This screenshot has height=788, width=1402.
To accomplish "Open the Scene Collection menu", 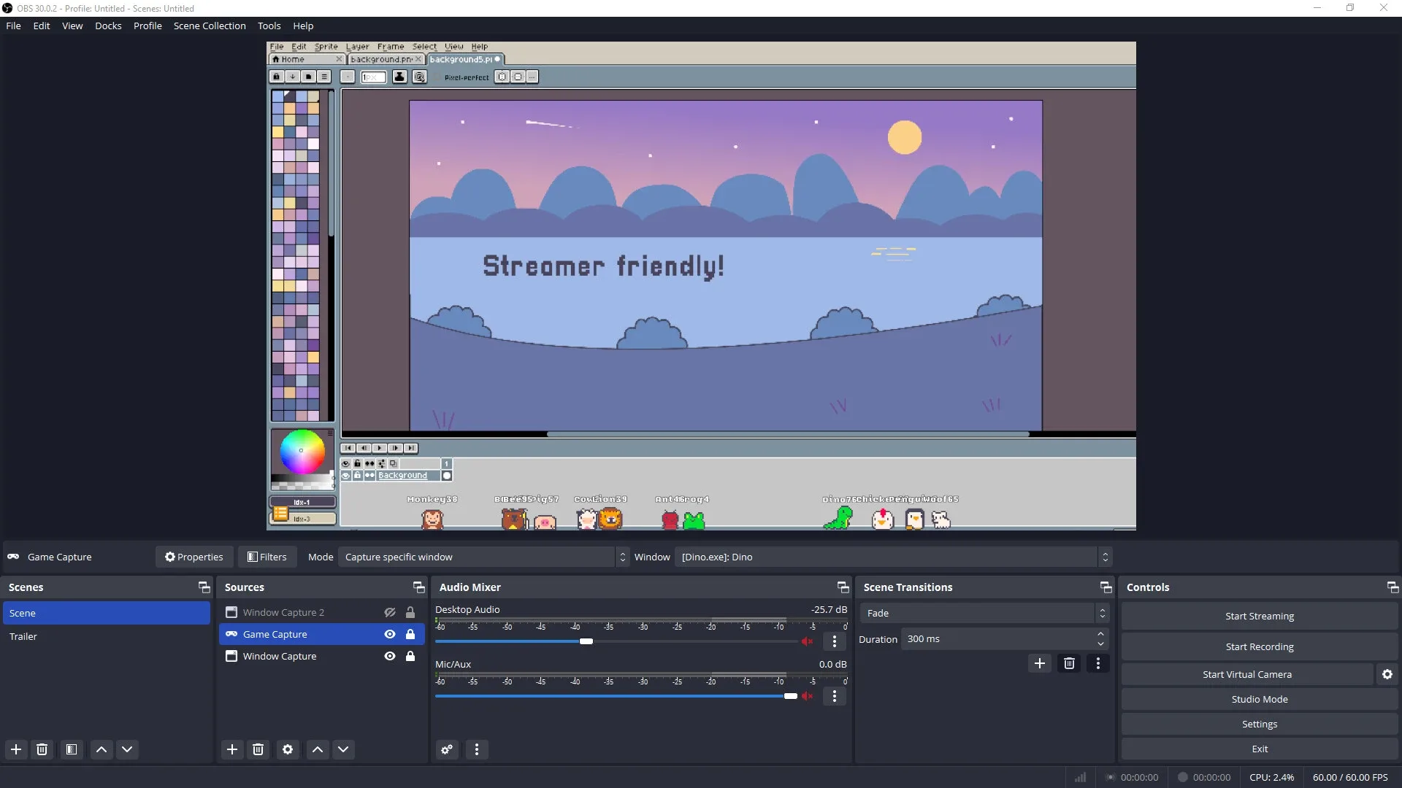I will tap(210, 26).
